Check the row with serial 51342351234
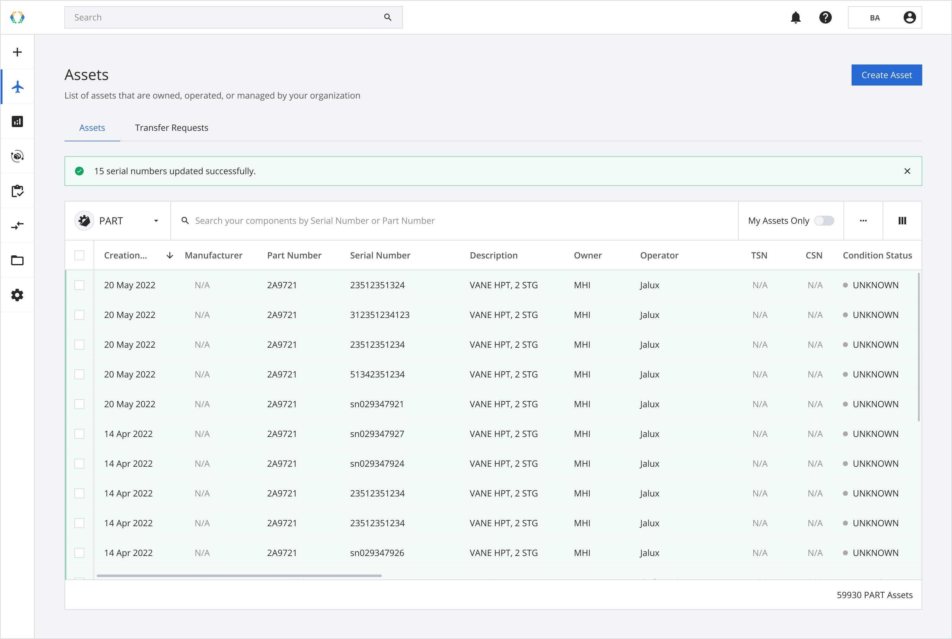952x639 pixels. tap(79, 375)
